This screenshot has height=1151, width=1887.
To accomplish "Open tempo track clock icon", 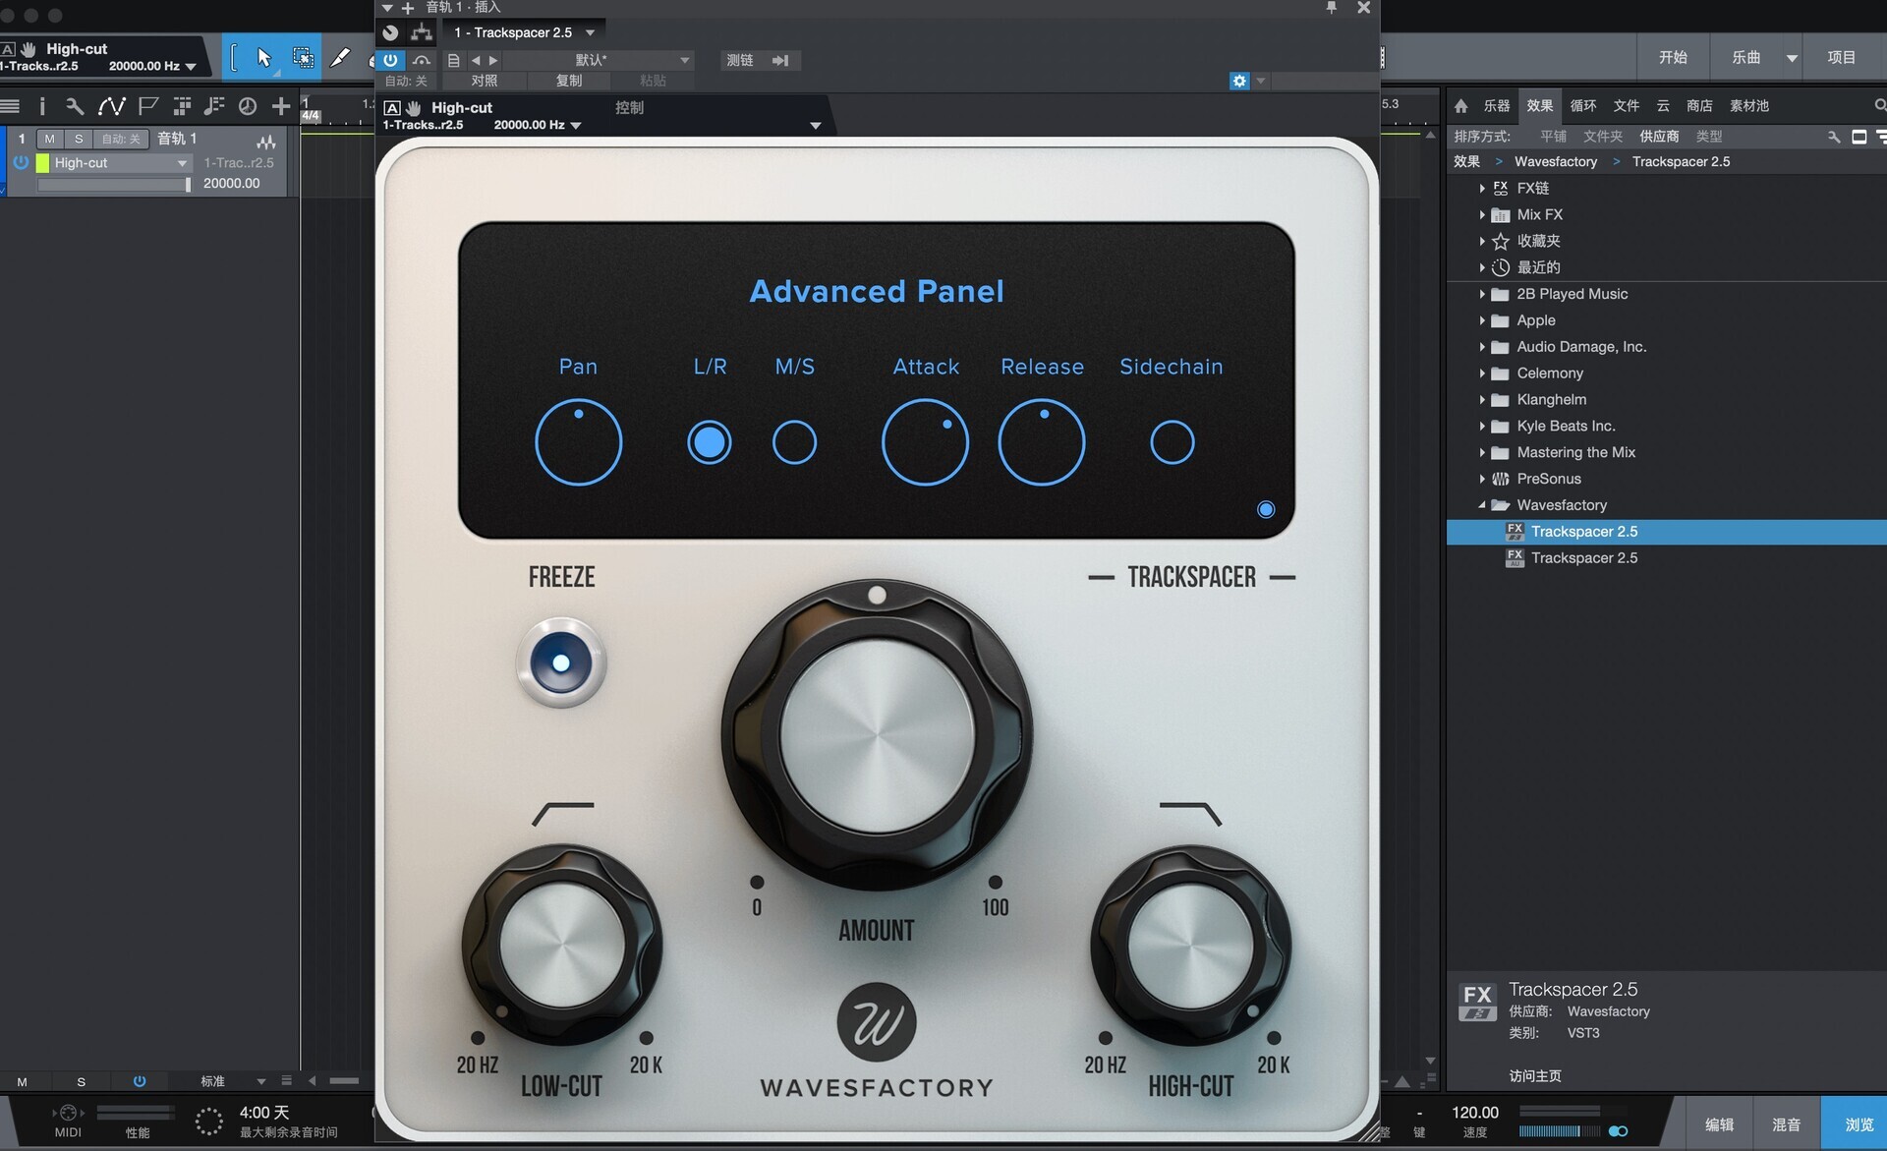I will [x=248, y=106].
